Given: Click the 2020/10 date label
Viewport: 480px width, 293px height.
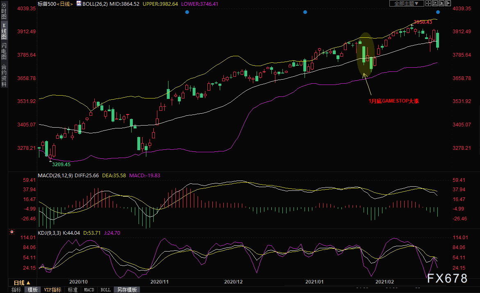Looking at the screenshot, I should 78,282.
